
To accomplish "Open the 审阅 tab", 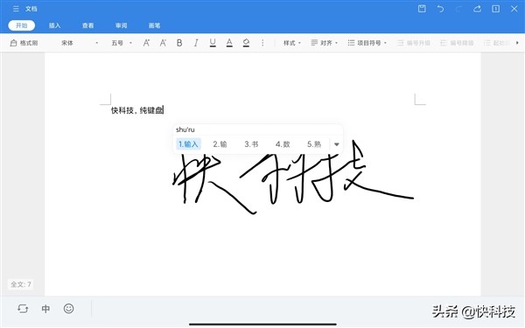I will tap(122, 25).
